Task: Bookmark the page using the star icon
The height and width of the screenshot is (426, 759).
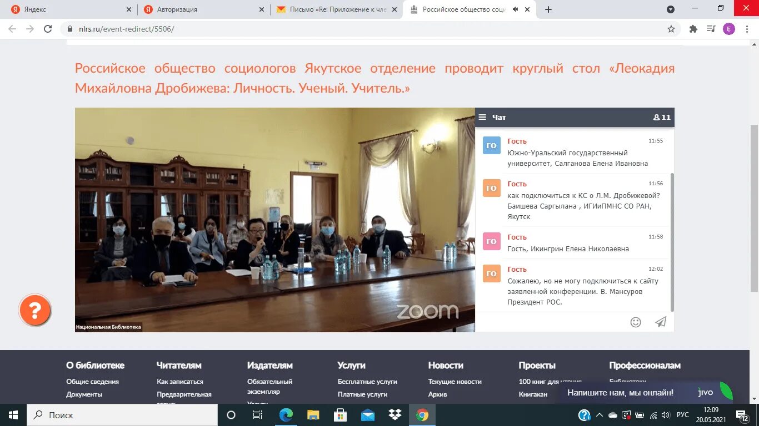Action: tap(671, 28)
